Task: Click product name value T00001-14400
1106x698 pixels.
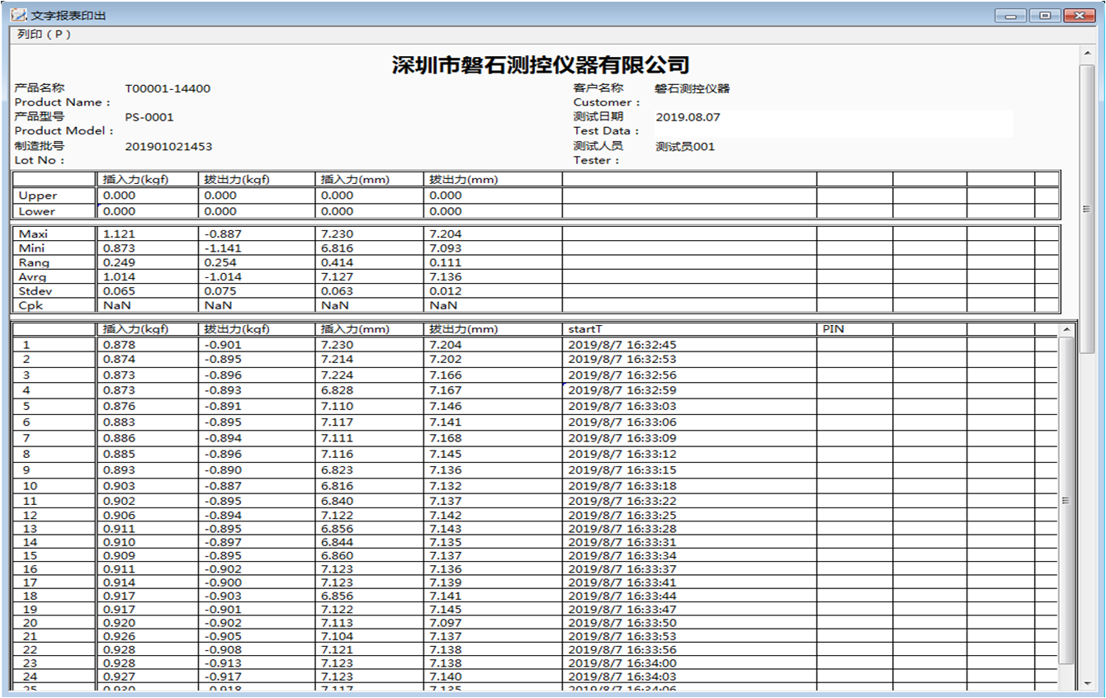Action: pyautogui.click(x=168, y=88)
